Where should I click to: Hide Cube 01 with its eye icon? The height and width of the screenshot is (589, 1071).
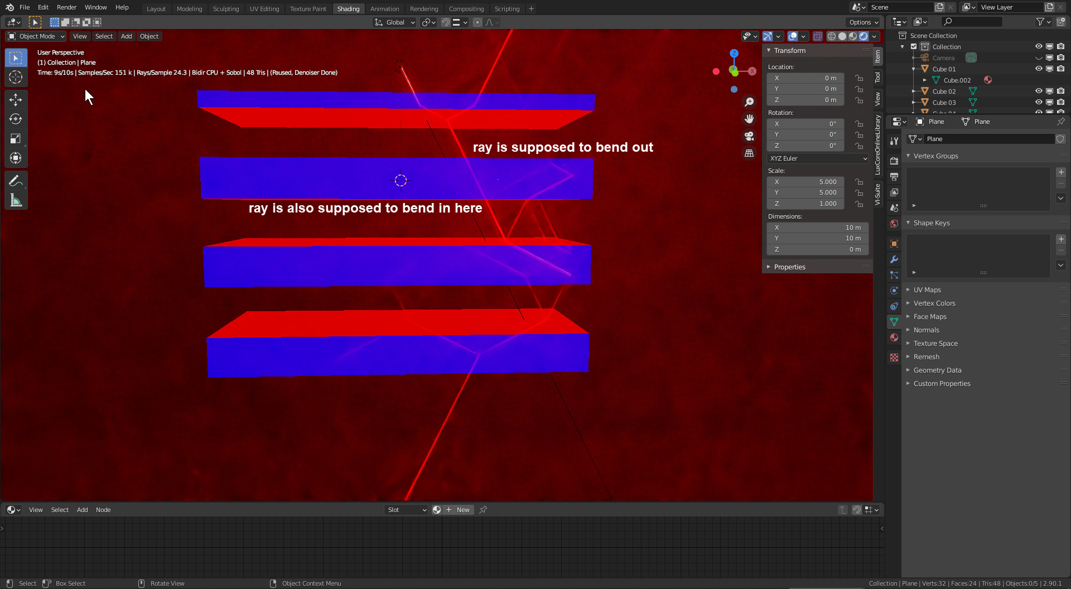coord(1038,69)
